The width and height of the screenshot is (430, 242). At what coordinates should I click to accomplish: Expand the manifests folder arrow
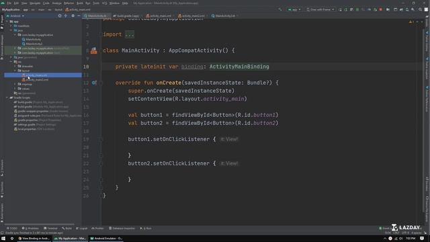[x=11, y=26]
